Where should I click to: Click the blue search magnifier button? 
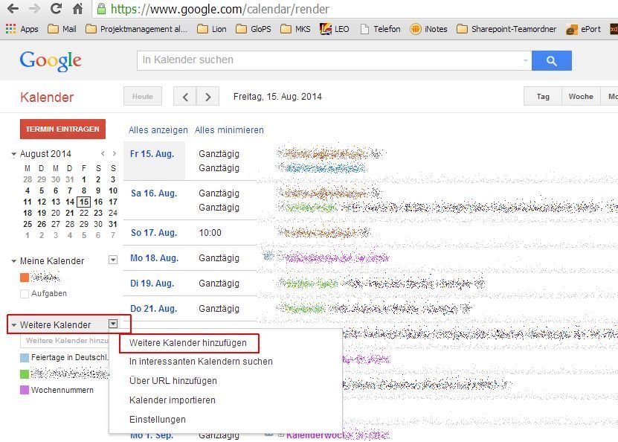551,61
